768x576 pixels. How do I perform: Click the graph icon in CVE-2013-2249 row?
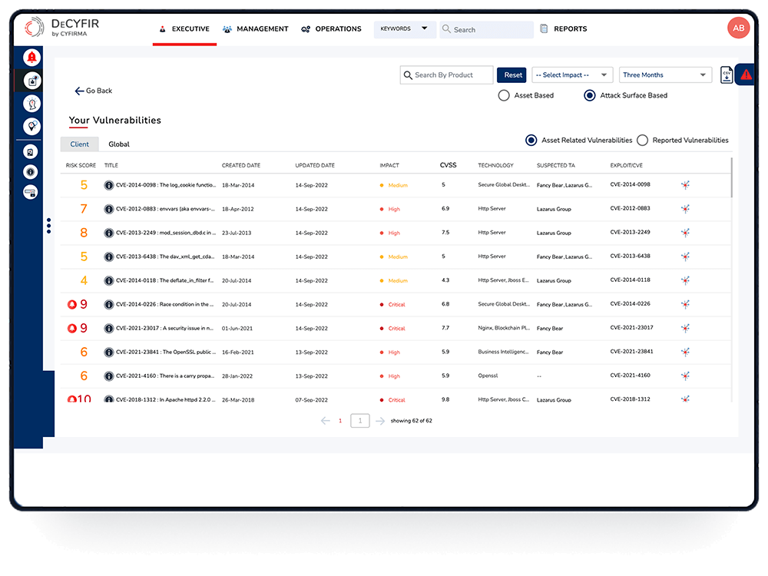point(685,233)
